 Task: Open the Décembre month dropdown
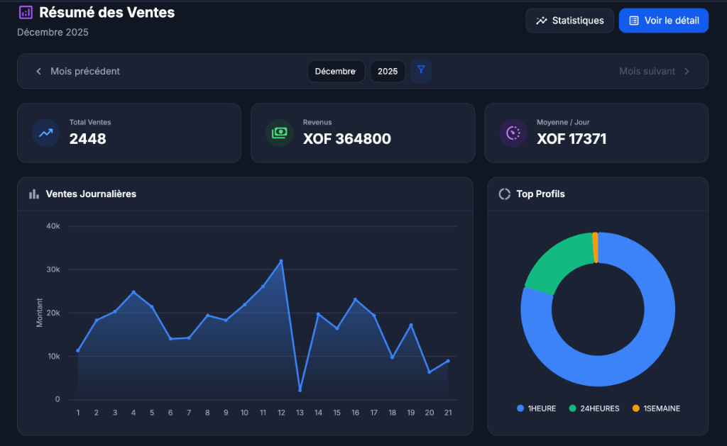point(335,71)
